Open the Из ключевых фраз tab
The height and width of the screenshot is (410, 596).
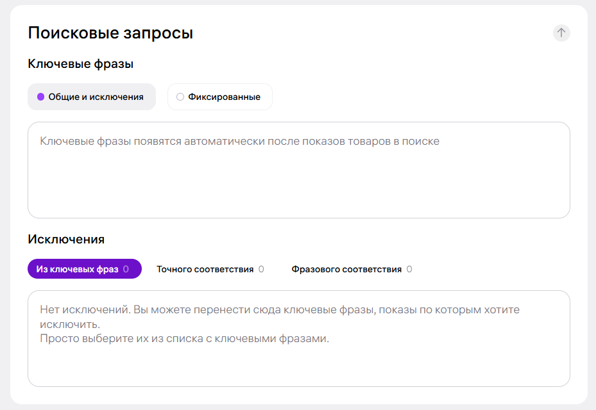85,269
